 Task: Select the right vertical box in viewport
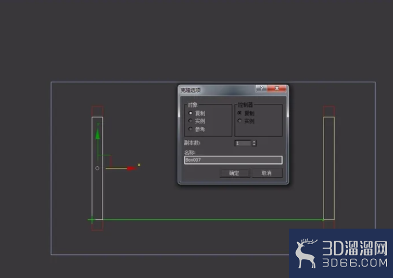click(x=329, y=168)
